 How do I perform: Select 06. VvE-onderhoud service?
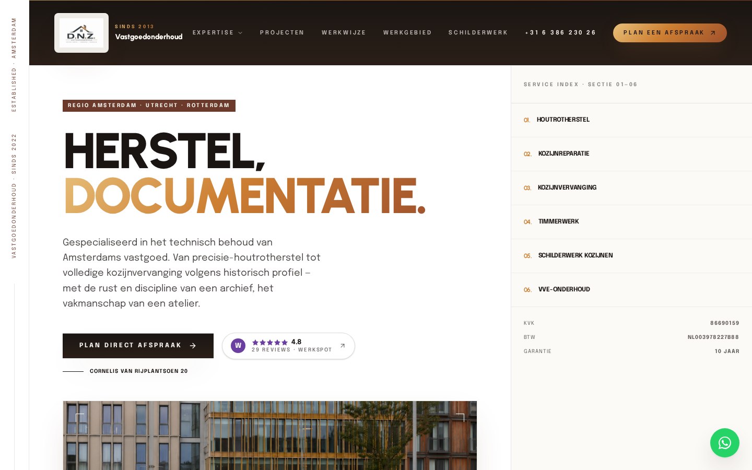click(631, 290)
